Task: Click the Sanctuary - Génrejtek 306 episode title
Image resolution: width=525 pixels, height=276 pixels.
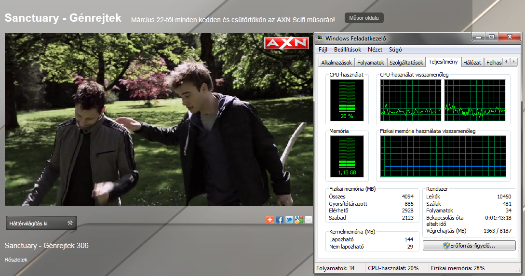Action: click(x=47, y=246)
